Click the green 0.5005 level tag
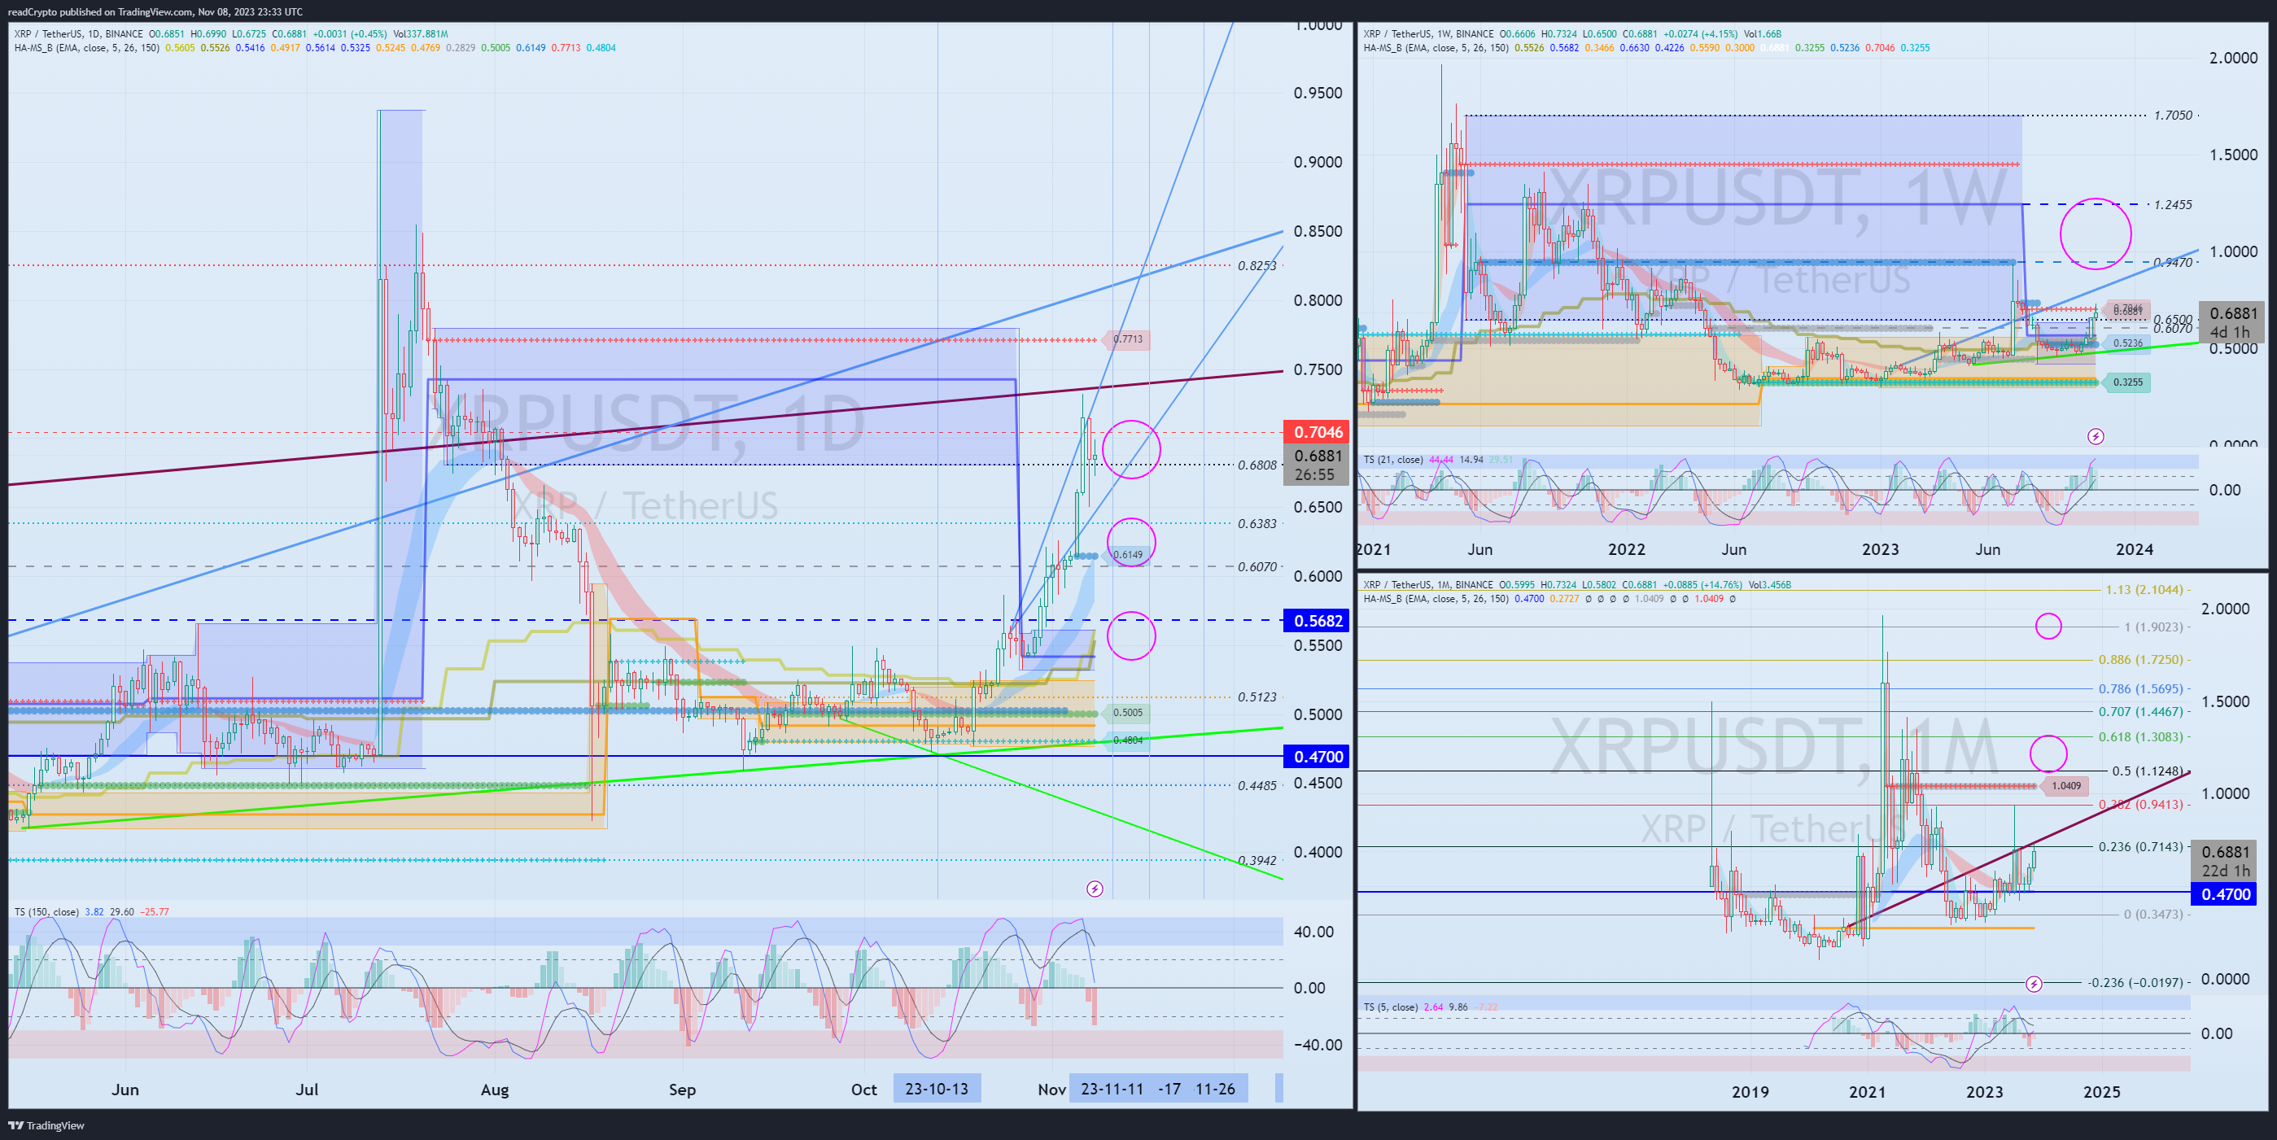 [x=1125, y=712]
